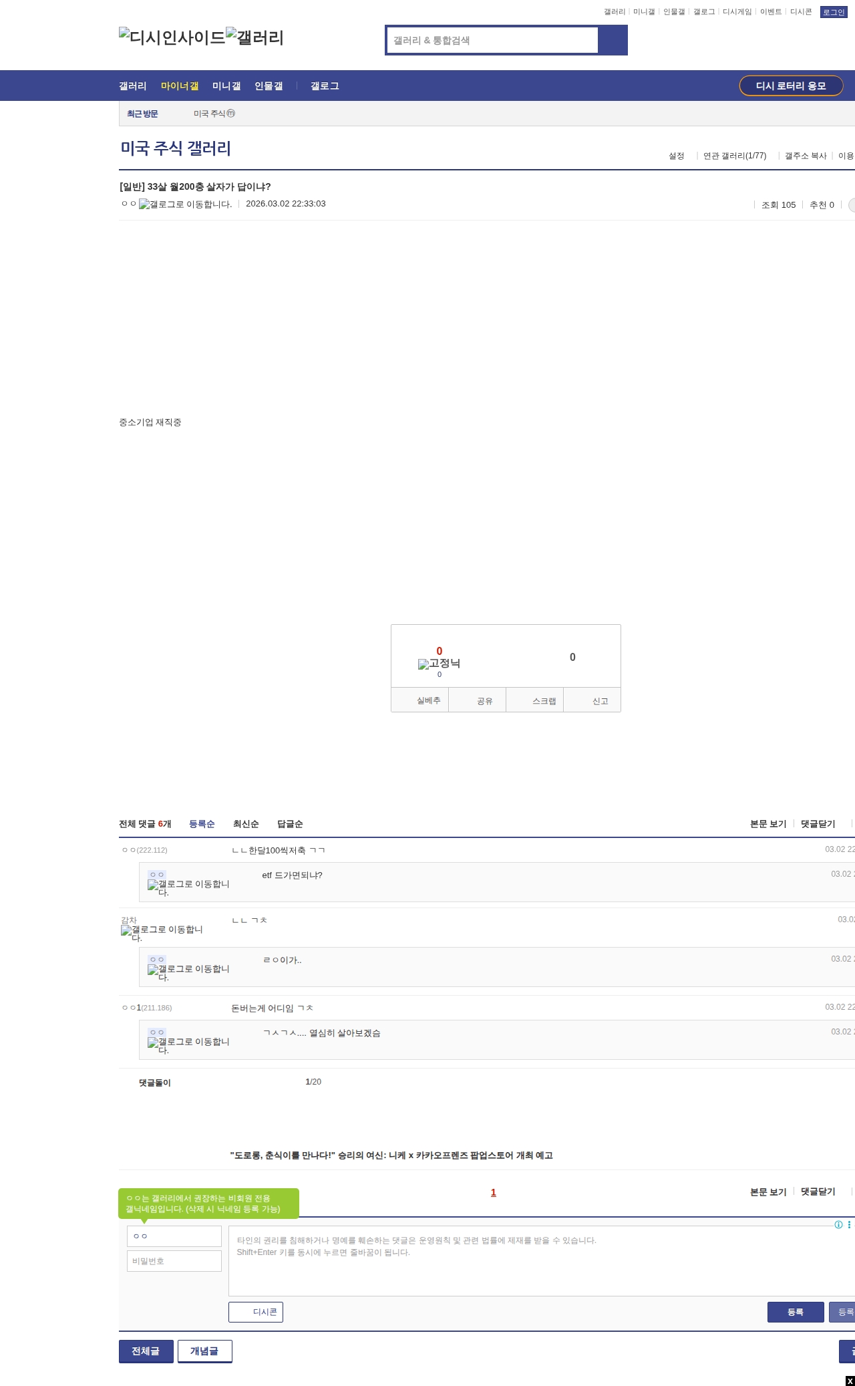Click the 비밀번호 input field

tap(174, 1261)
